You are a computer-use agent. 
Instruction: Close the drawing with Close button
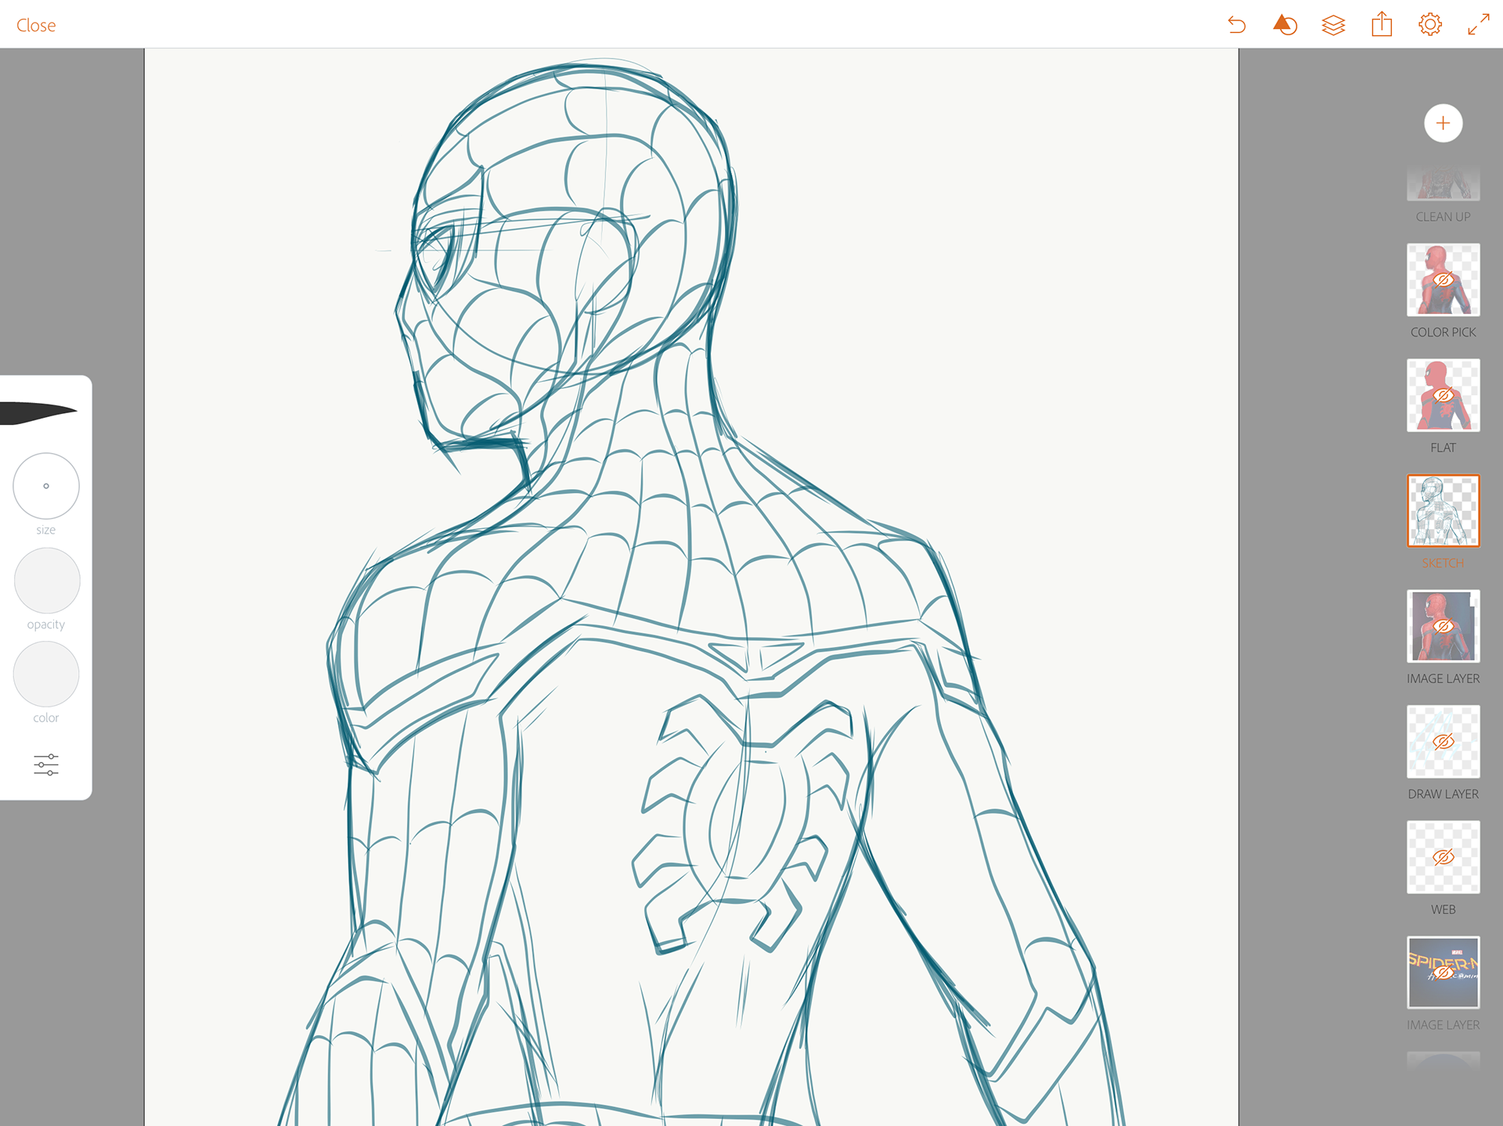[36, 25]
